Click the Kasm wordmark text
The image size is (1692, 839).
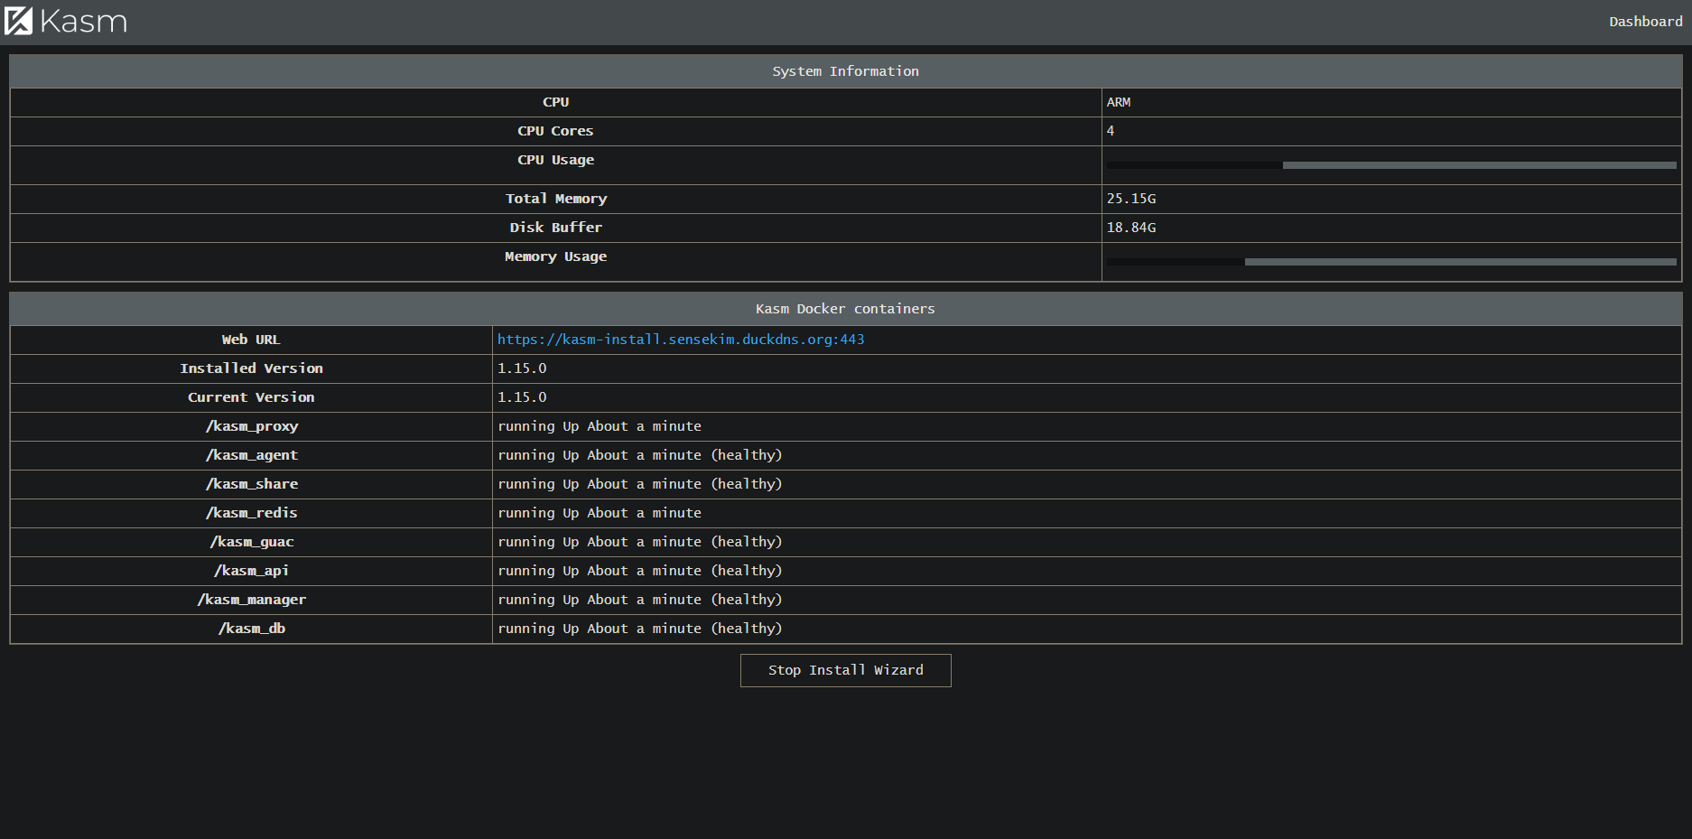click(x=84, y=22)
